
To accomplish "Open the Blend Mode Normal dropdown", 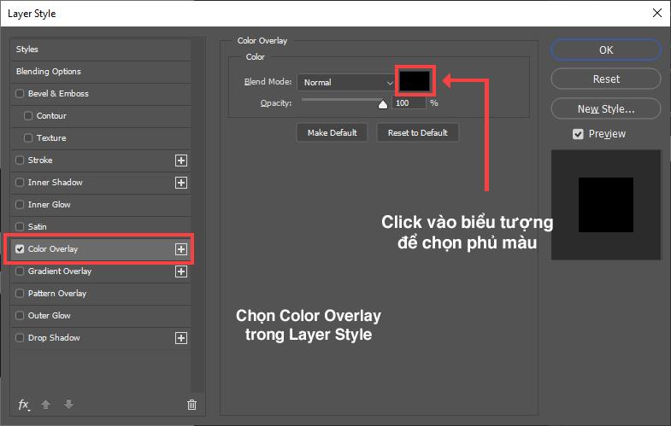I will point(346,83).
